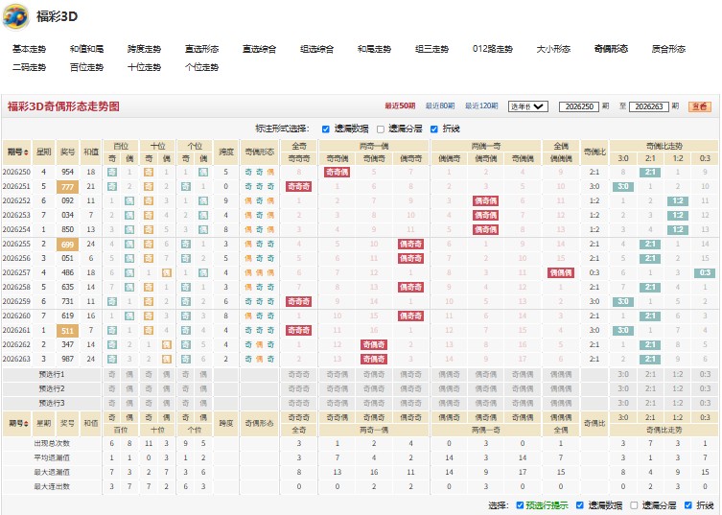
Task: Select 偶偶偶 in 预选行1
Action: [561, 375]
